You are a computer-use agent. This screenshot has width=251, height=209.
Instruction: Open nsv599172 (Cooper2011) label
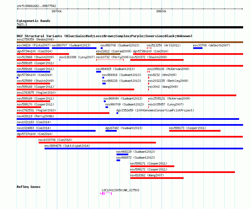[x=149, y=169]
